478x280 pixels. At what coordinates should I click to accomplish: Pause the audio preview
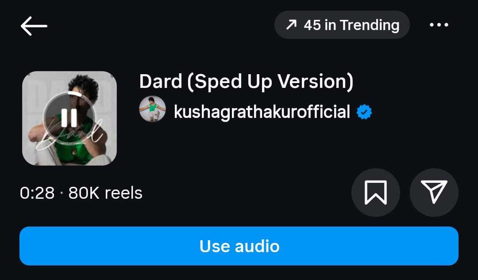[69, 118]
